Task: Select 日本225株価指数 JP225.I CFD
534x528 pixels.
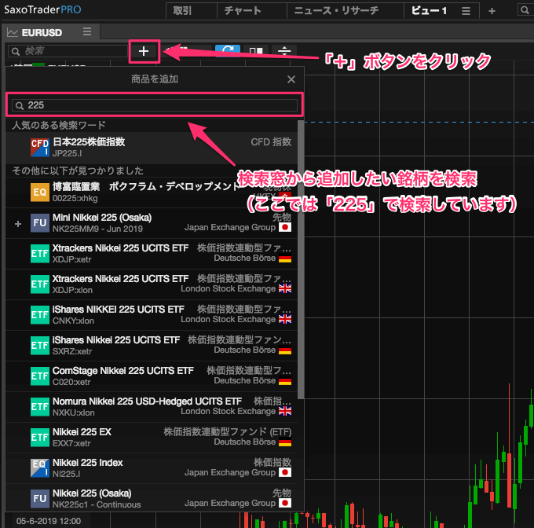Action: (152, 148)
